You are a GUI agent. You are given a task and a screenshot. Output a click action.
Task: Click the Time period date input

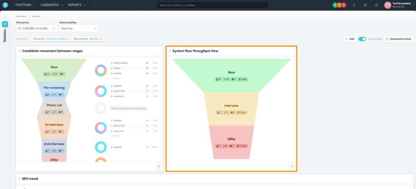click(36, 28)
